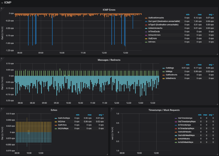
Task: Sort Messages / Redirects legend by max column
Action: coord(200,64)
